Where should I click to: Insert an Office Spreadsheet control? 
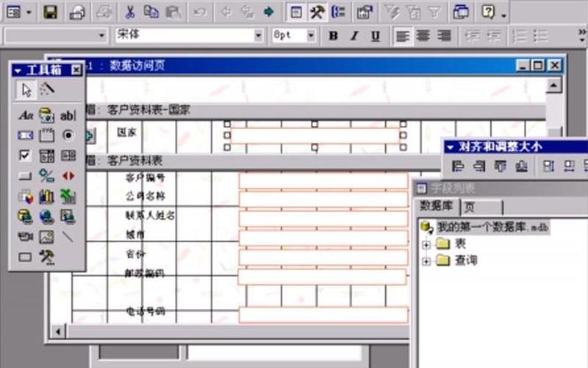[x=68, y=197]
